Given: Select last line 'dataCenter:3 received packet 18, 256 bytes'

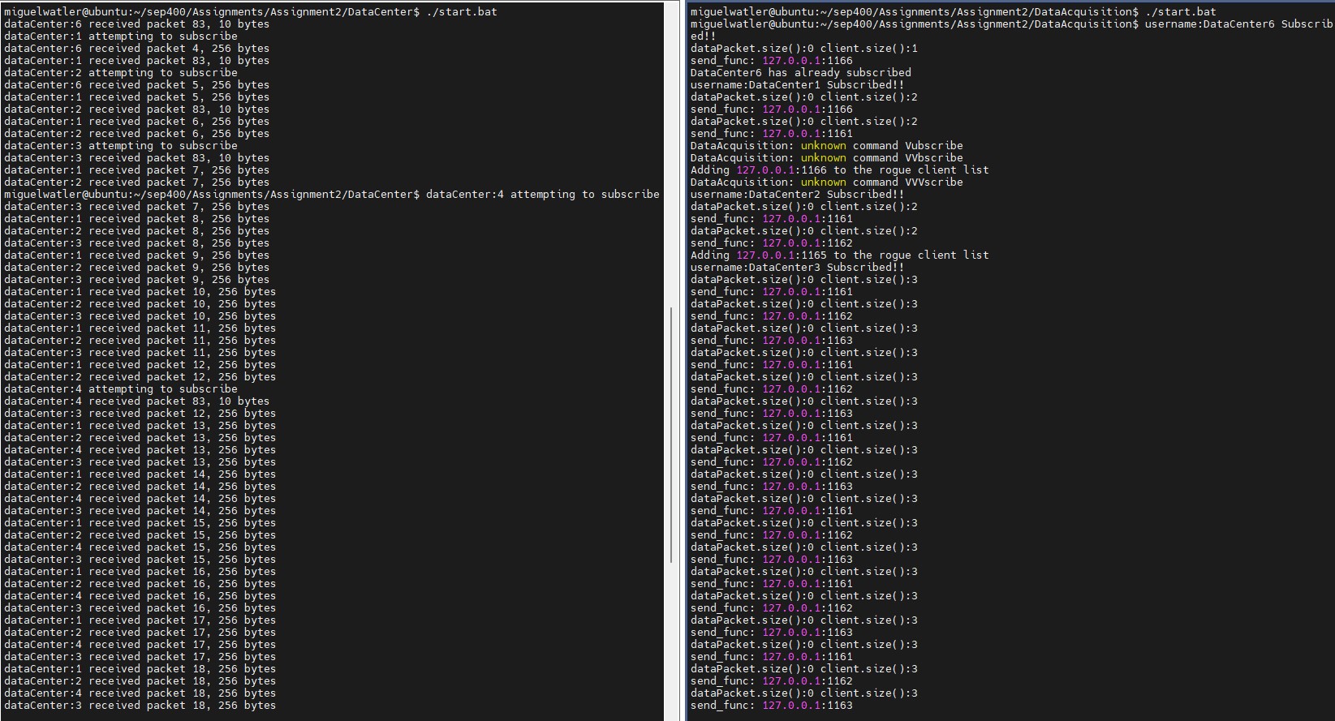Looking at the screenshot, I should click(x=140, y=706).
